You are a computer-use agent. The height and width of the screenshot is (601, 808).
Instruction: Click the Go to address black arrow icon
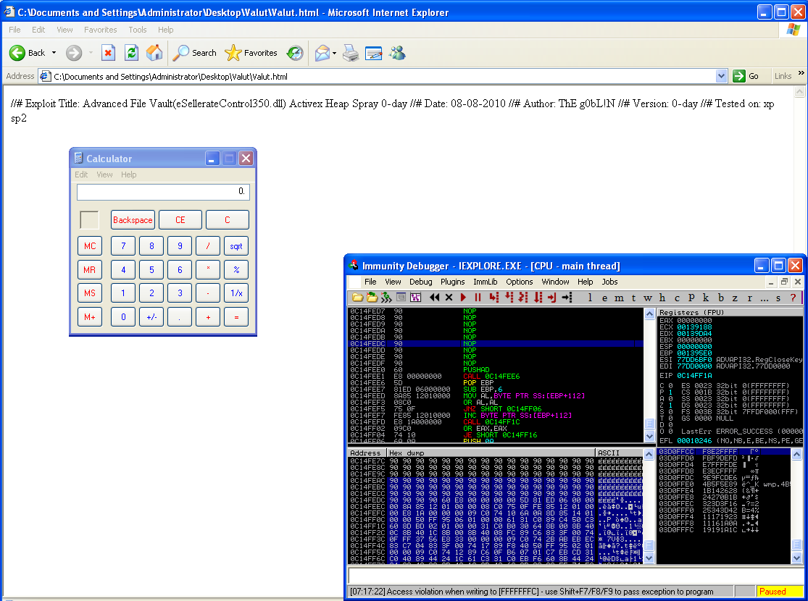tap(567, 297)
